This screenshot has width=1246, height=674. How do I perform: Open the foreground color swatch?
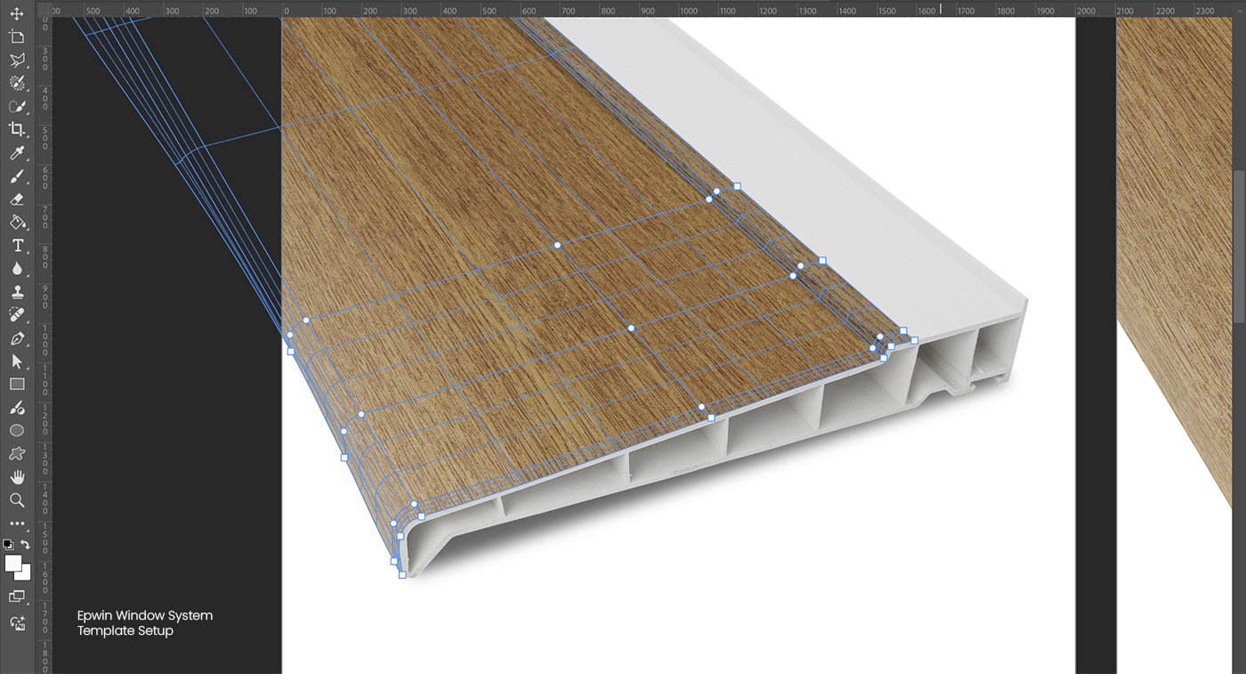coord(12,563)
